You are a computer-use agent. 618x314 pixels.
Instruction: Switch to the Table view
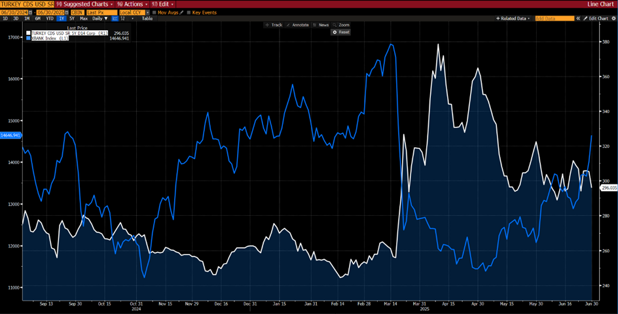(147, 18)
